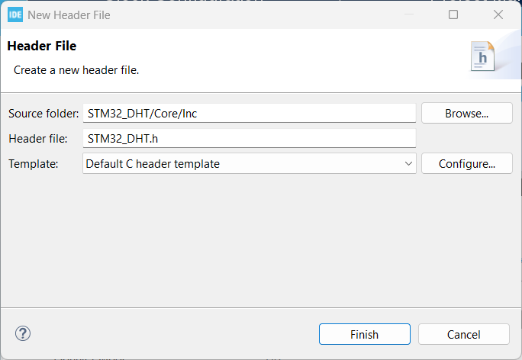Click the header file 'h' document icon
Screen dimensions: 522x360
pos(482,56)
